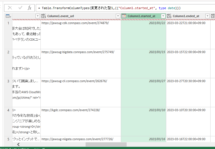The width and height of the screenshot is (215, 149).
Task: Select the Column1.ended_at column header
Action: [x=188, y=16]
